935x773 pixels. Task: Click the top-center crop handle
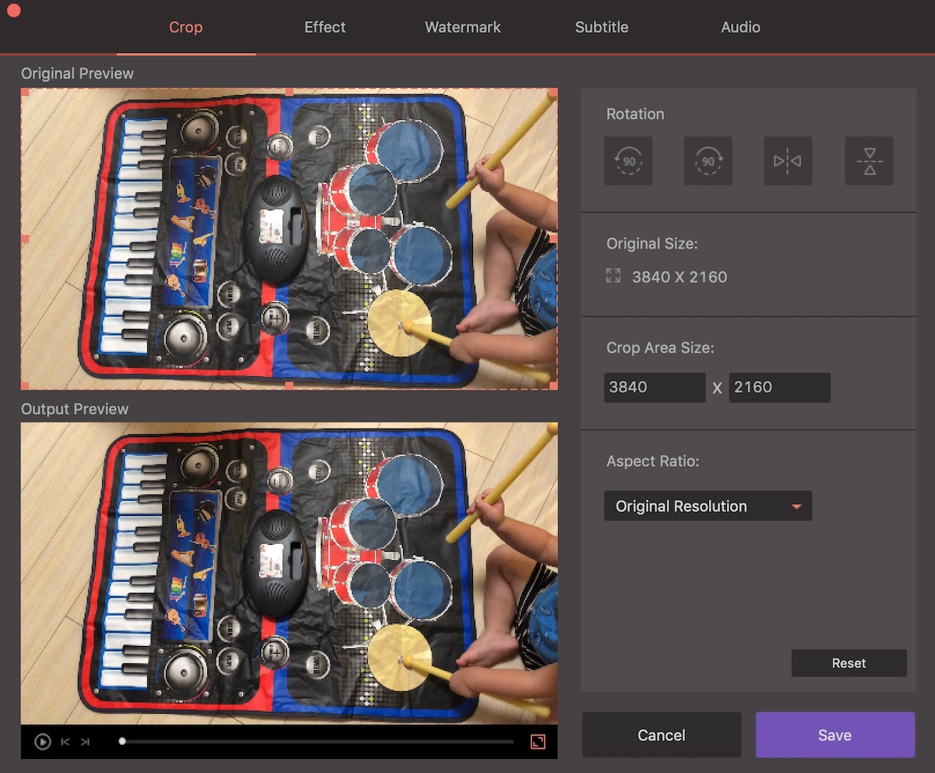tap(289, 92)
